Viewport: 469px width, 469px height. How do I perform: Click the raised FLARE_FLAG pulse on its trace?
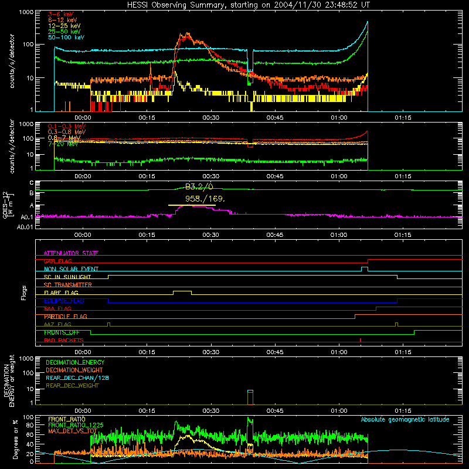coord(182,291)
